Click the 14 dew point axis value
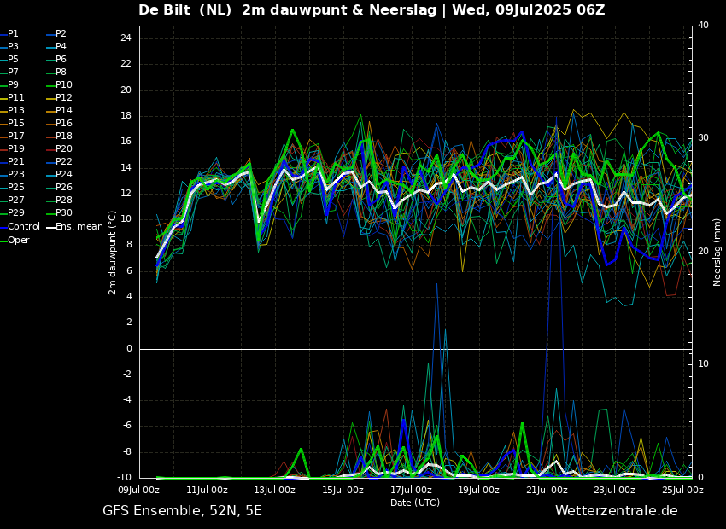The width and height of the screenshot is (726, 529). point(126,167)
